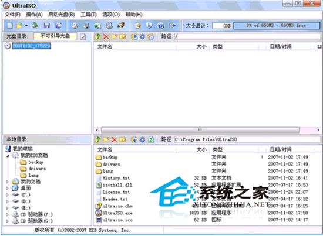The width and height of the screenshot is (323, 236).
Task: Click the New folder icon in 光盘目录 toolbar
Action: tap(115, 37)
